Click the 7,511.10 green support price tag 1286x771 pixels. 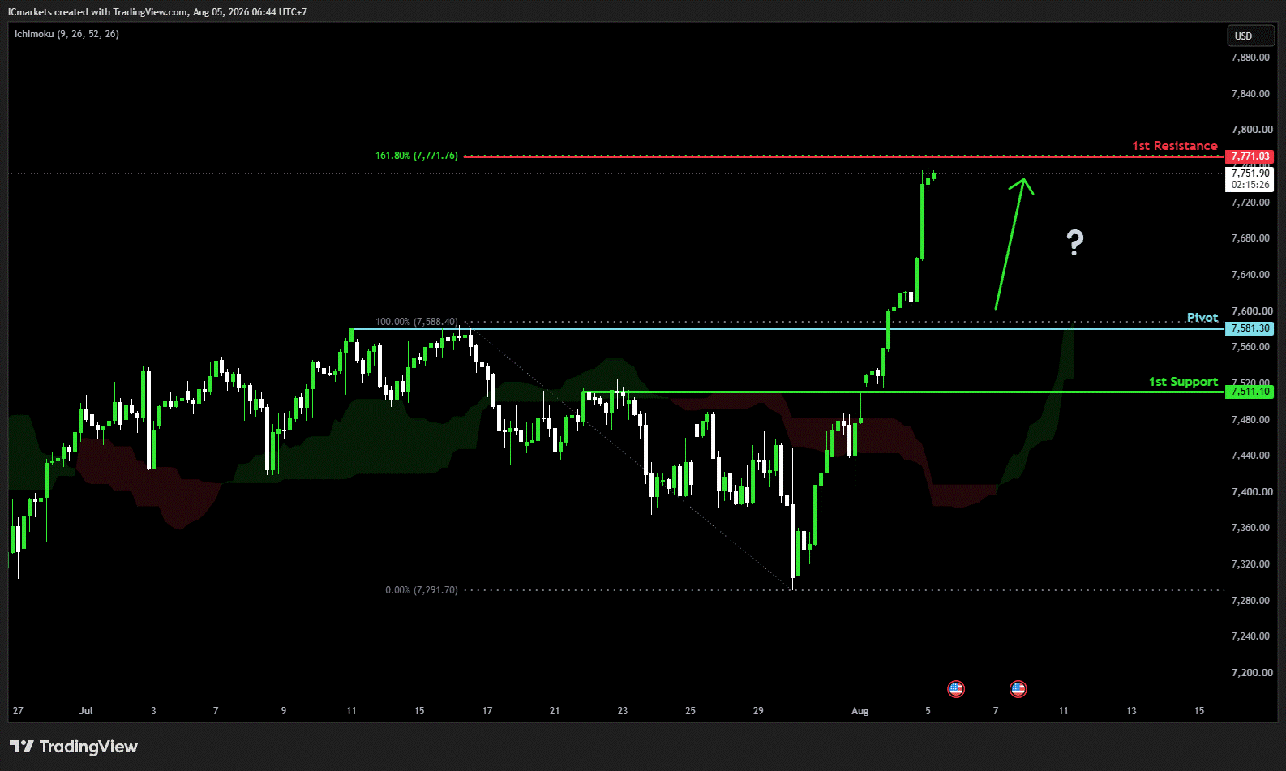click(x=1250, y=392)
